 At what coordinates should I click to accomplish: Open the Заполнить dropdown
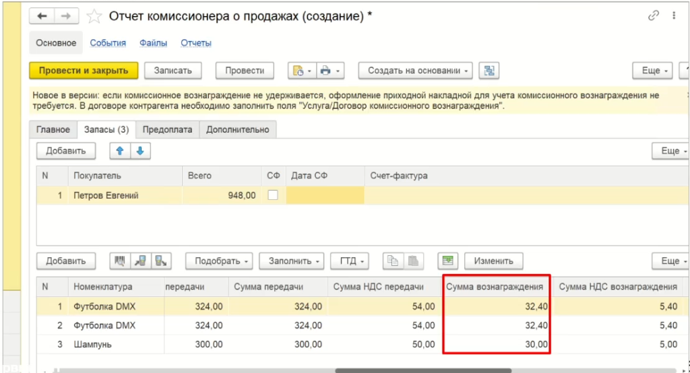pos(295,261)
